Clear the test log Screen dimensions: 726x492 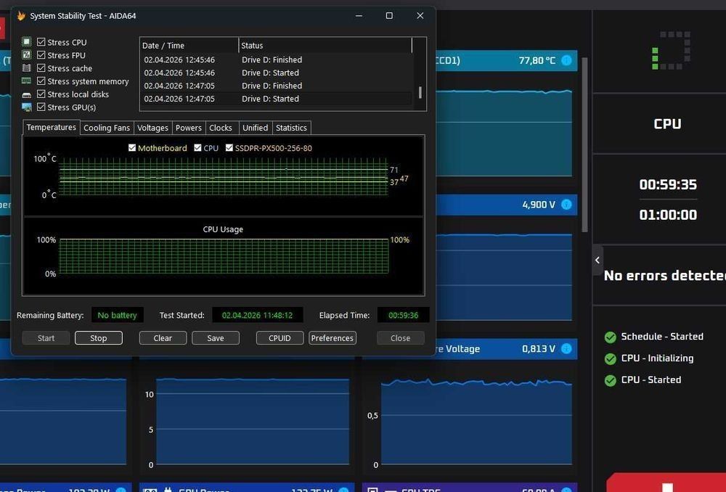pos(163,338)
